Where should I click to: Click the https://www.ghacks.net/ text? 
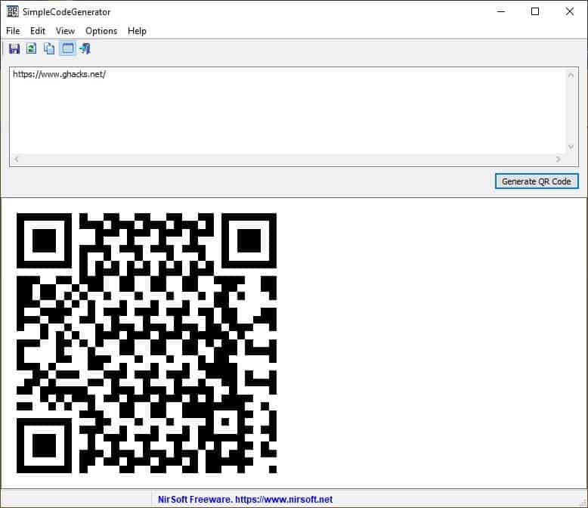pos(59,74)
